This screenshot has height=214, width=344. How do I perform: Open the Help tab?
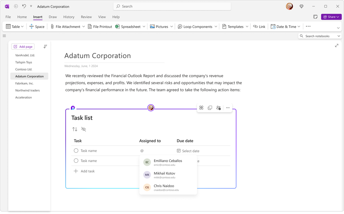pyautogui.click(x=116, y=17)
